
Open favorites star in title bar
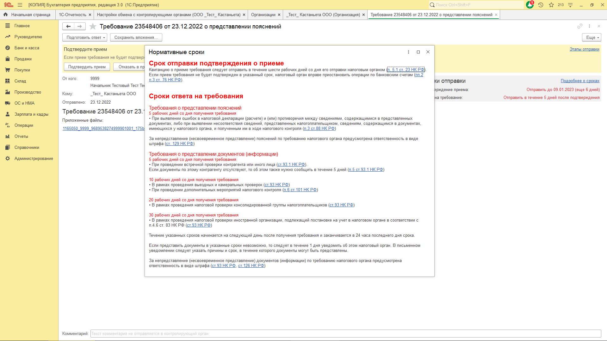(x=551, y=5)
